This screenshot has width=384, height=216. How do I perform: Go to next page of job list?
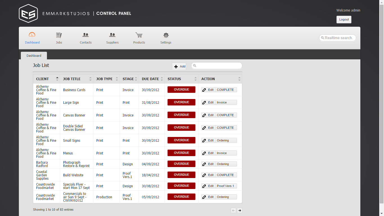tap(240, 210)
